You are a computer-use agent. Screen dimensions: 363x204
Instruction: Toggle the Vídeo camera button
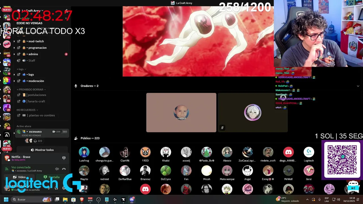click(x=19, y=177)
